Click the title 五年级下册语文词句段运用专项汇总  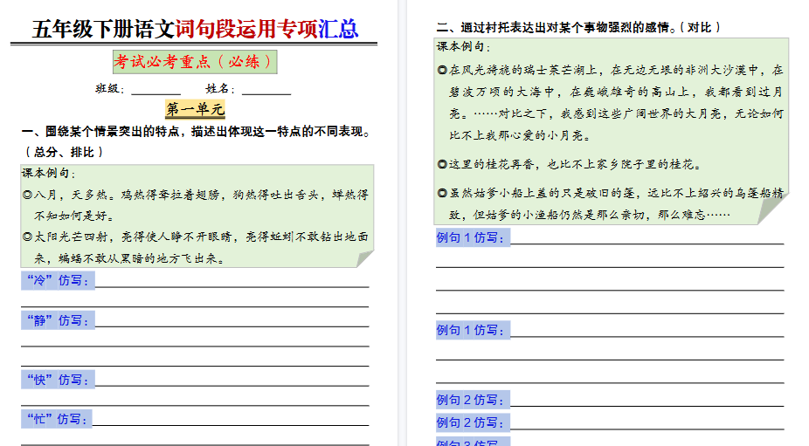[195, 29]
